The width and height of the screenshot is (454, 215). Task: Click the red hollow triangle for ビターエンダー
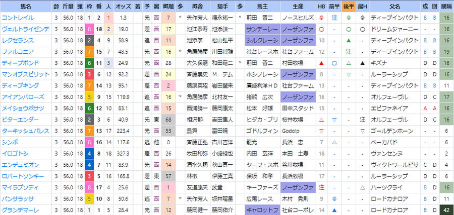tap(321, 120)
